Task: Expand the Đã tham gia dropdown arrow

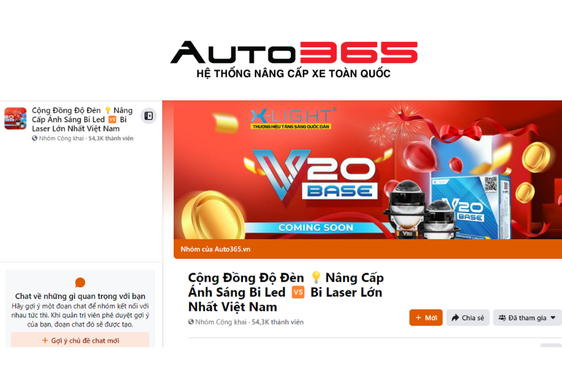Action: [553, 317]
